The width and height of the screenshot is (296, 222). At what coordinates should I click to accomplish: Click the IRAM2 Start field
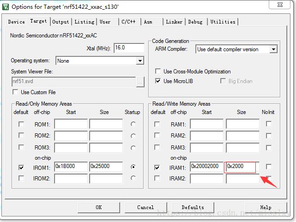pyautogui.click(x=207, y=179)
